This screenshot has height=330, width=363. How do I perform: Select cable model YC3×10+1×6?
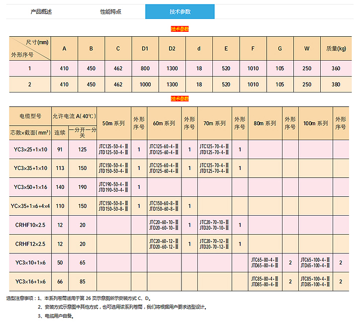(30, 262)
